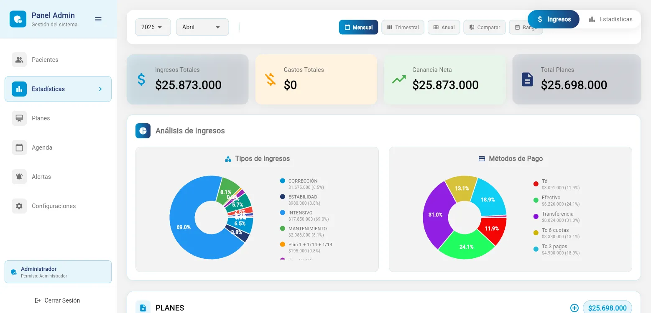Open the Planes menu item
The width and height of the screenshot is (651, 313).
tap(58, 118)
